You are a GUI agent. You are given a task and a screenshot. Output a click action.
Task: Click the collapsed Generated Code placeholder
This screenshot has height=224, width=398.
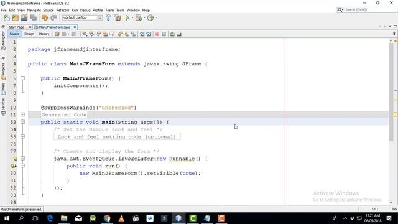coord(64,114)
